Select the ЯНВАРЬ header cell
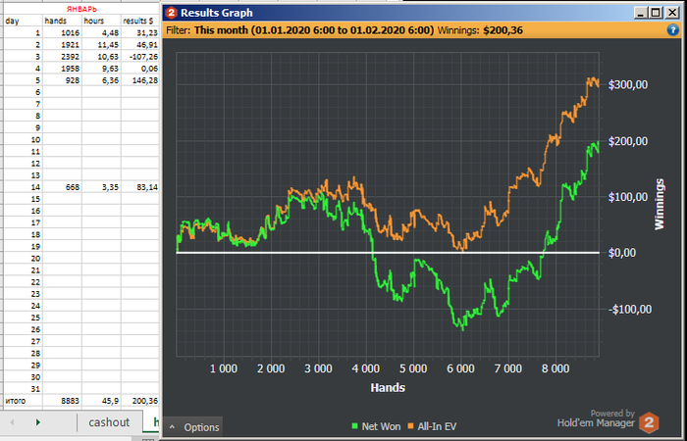Image resolution: width=687 pixels, height=441 pixels. click(81, 9)
